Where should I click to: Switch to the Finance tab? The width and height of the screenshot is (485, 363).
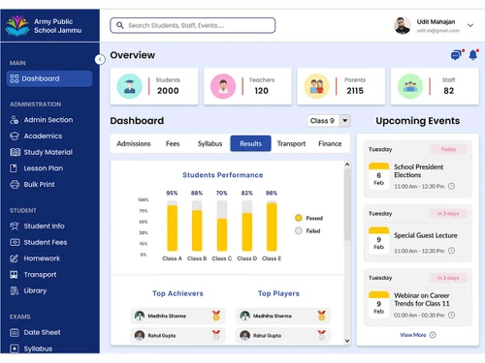coord(330,143)
